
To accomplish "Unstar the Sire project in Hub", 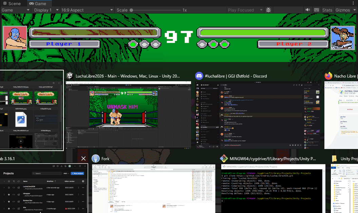I will point(9,209).
